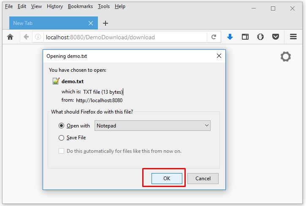This screenshot has width=306, height=206.
Task: Close the New Tab tab
Action: [91, 23]
